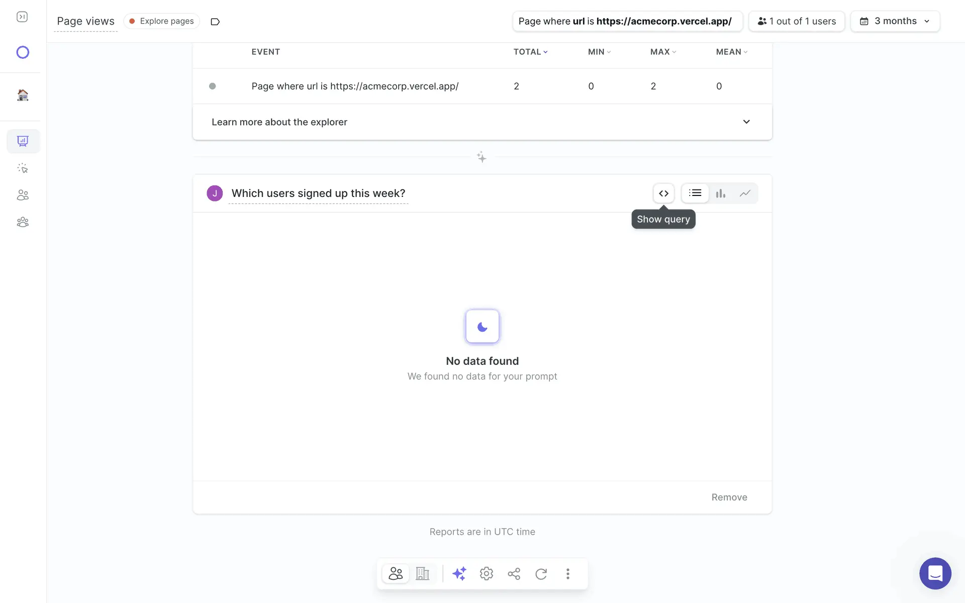Select the companies building icon
The height and width of the screenshot is (603, 965).
point(423,574)
